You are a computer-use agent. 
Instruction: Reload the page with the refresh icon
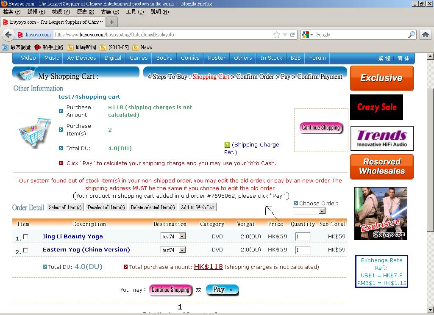pyautogui.click(x=292, y=35)
